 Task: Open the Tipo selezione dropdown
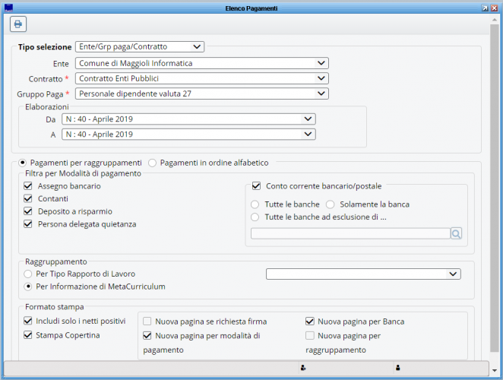tap(140, 46)
